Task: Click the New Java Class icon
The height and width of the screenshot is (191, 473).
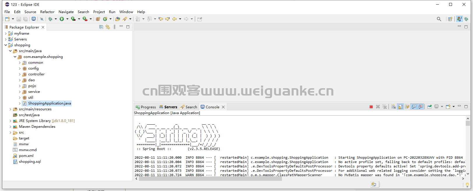Action: point(105,19)
